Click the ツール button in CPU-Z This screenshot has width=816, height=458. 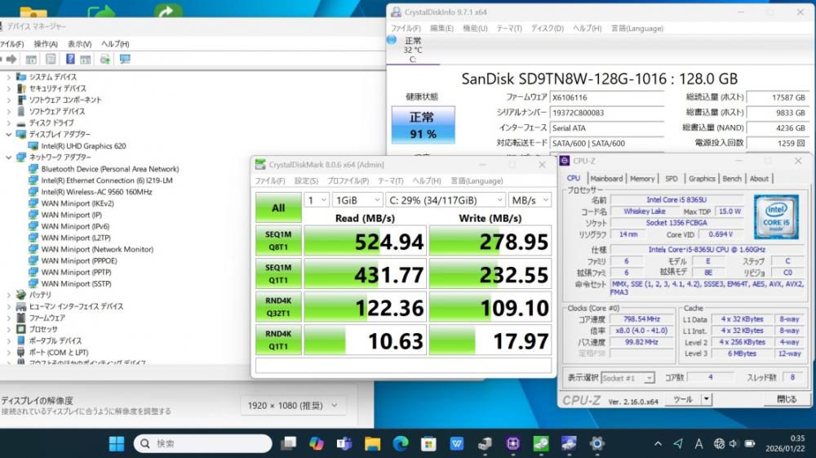[683, 400]
